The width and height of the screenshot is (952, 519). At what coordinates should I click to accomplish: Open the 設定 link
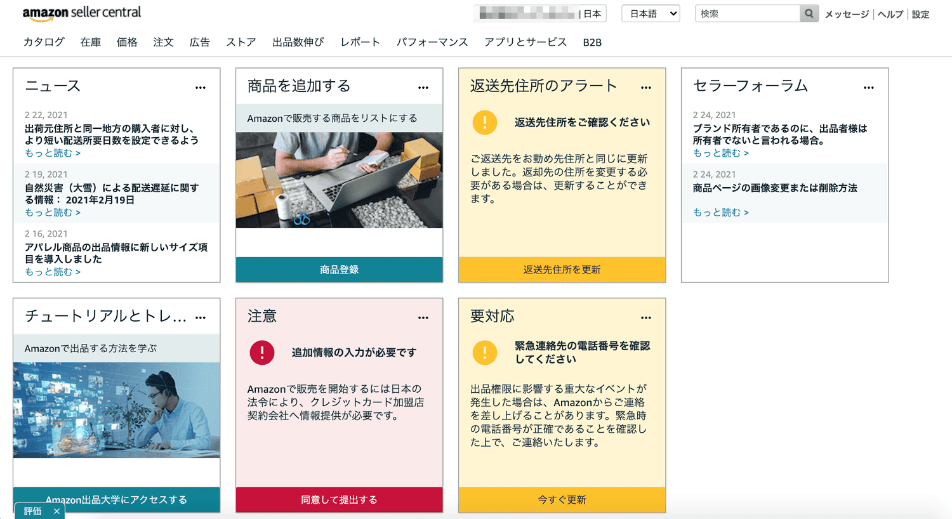tap(921, 14)
